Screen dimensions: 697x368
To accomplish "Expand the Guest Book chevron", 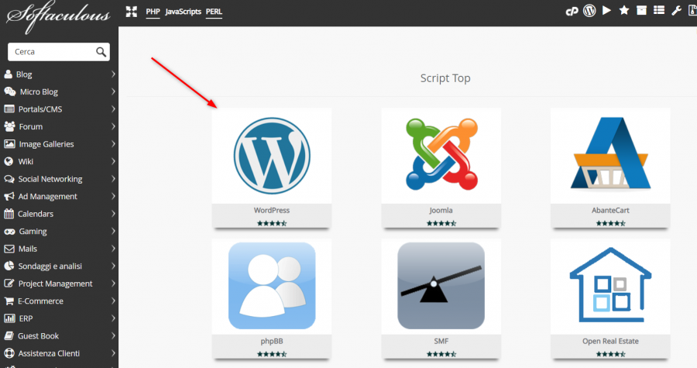I will pos(113,336).
